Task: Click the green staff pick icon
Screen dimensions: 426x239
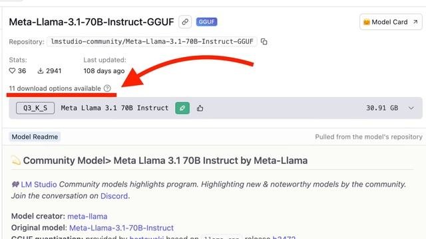Action: pyautogui.click(x=182, y=108)
